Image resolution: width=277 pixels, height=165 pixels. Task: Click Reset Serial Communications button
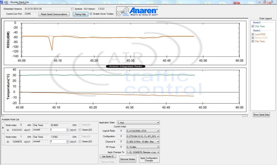[x=54, y=14]
